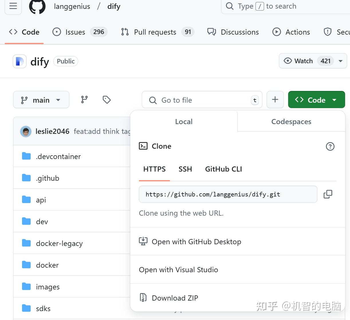The width and height of the screenshot is (350, 320).
Task: Click the clone URL text field
Action: pyautogui.click(x=228, y=194)
